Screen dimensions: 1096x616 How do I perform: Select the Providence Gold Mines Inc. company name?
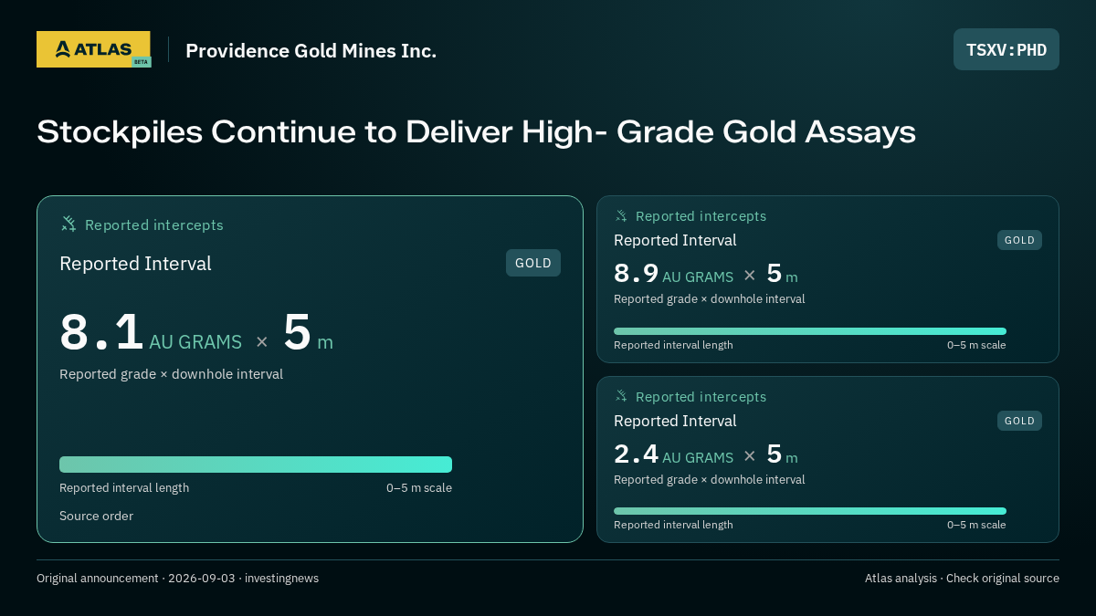point(311,50)
